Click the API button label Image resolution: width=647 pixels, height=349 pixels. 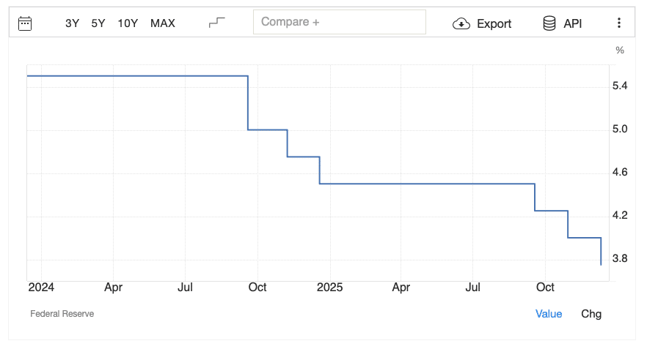tap(572, 23)
